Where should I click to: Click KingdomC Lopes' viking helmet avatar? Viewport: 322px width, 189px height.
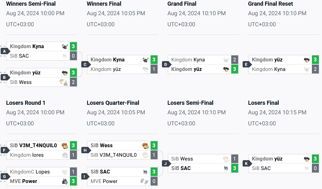65,172
